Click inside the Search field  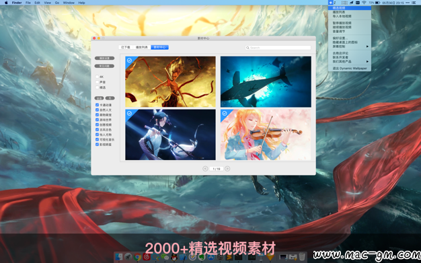coord(278,48)
